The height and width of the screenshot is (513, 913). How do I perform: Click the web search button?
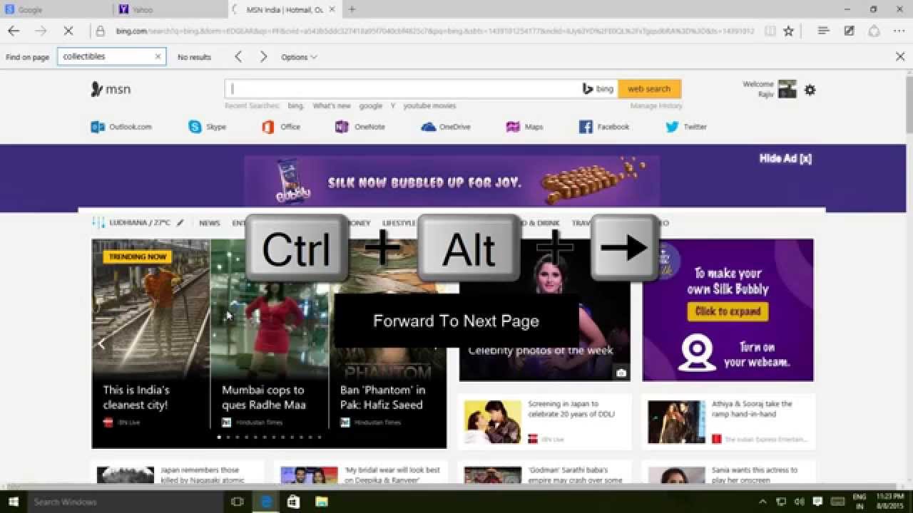click(x=649, y=89)
